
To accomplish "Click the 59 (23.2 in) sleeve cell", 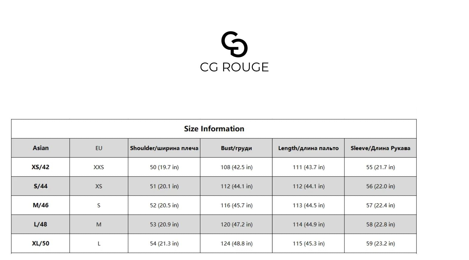I will [380, 244].
